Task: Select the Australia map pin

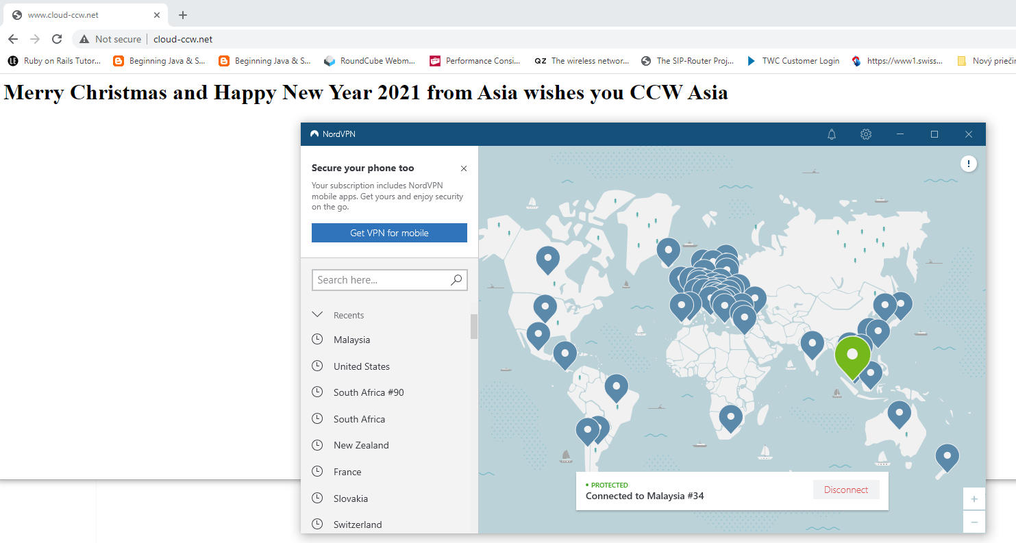Action: click(x=899, y=415)
